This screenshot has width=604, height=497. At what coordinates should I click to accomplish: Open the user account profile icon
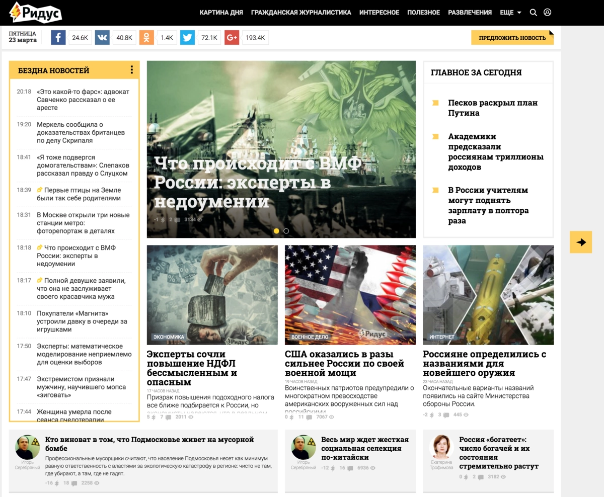[548, 13]
